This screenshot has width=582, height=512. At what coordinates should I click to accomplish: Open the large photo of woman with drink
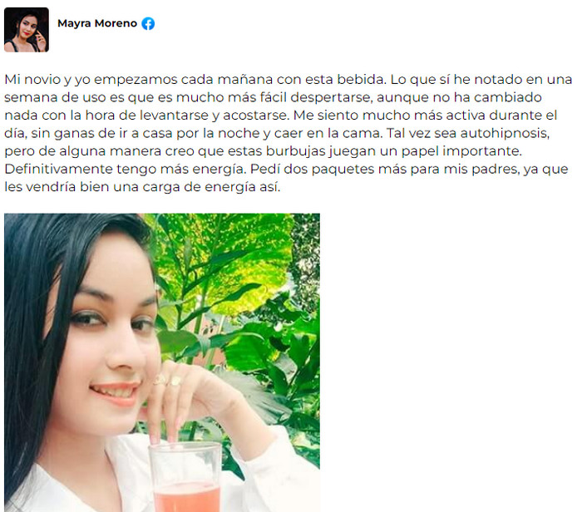coord(162,362)
